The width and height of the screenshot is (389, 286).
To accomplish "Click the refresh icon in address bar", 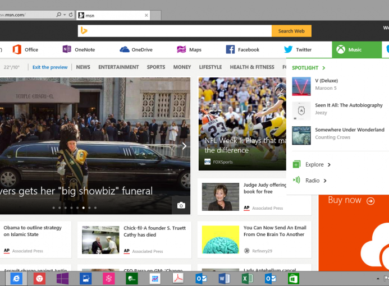I will [71, 15].
